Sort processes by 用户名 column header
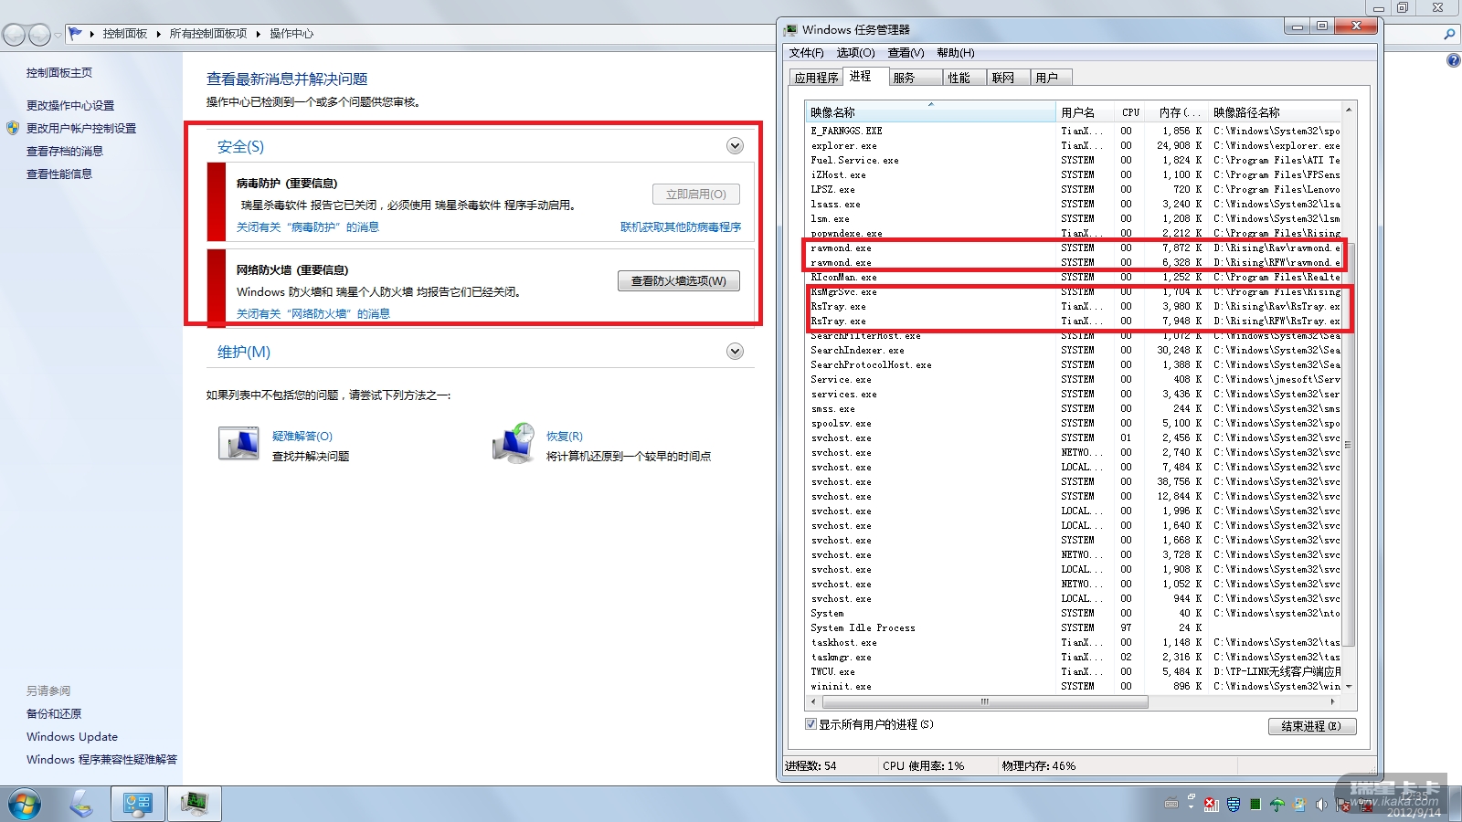Image resolution: width=1462 pixels, height=822 pixels. coord(1085,112)
